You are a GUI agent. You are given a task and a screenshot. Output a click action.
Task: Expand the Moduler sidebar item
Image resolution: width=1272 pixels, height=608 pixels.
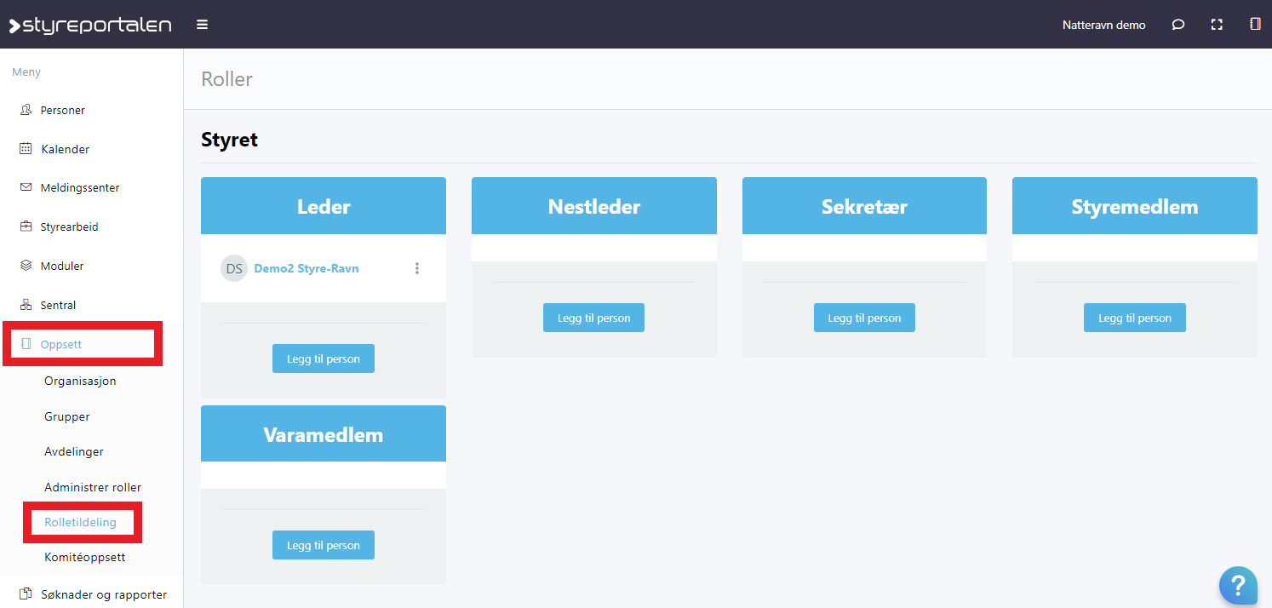pyautogui.click(x=62, y=266)
